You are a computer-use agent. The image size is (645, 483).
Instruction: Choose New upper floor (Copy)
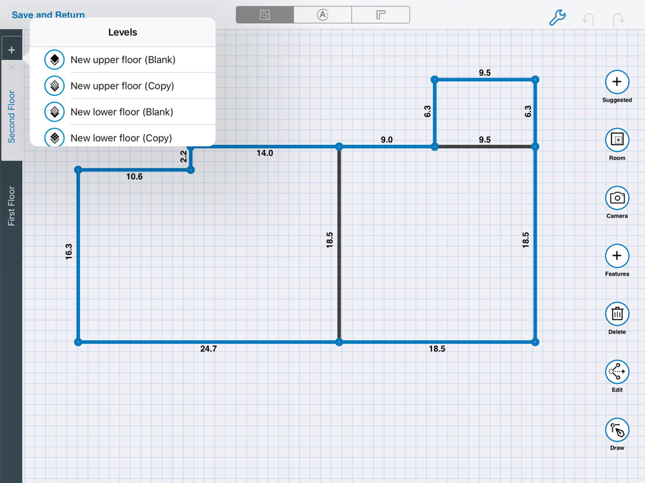point(123,86)
